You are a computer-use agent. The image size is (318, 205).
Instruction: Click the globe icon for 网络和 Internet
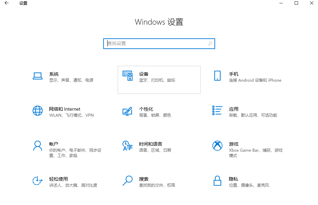pyautogui.click(x=38, y=111)
